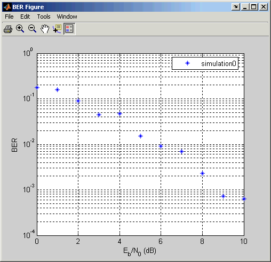Maximize the BER Figure window

coord(254,7)
